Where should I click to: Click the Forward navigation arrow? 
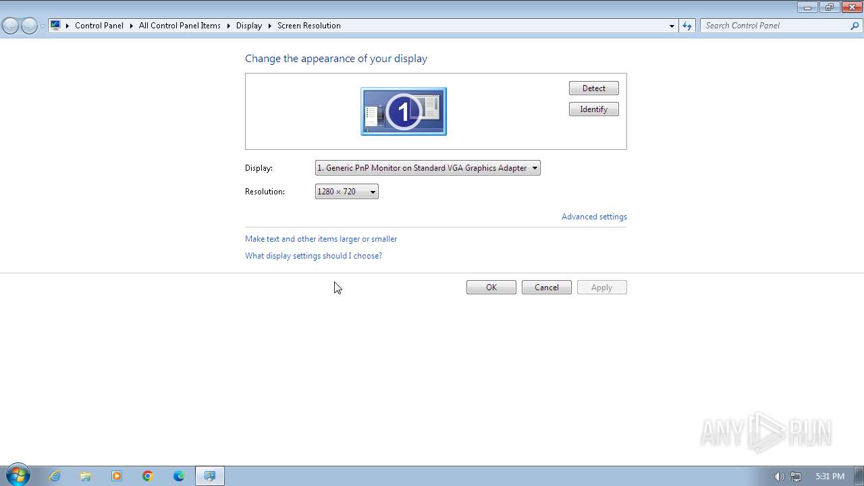[29, 26]
